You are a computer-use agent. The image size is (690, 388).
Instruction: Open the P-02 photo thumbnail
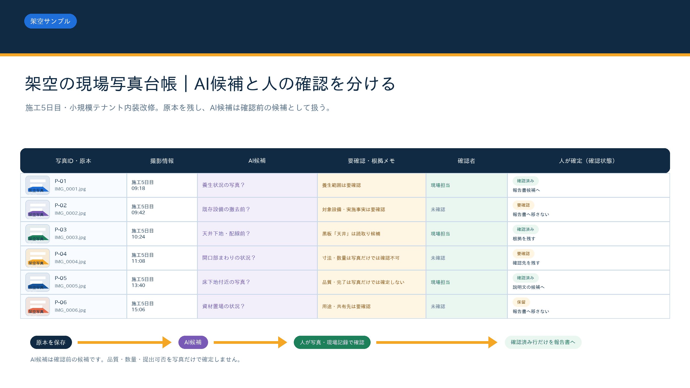coord(37,209)
